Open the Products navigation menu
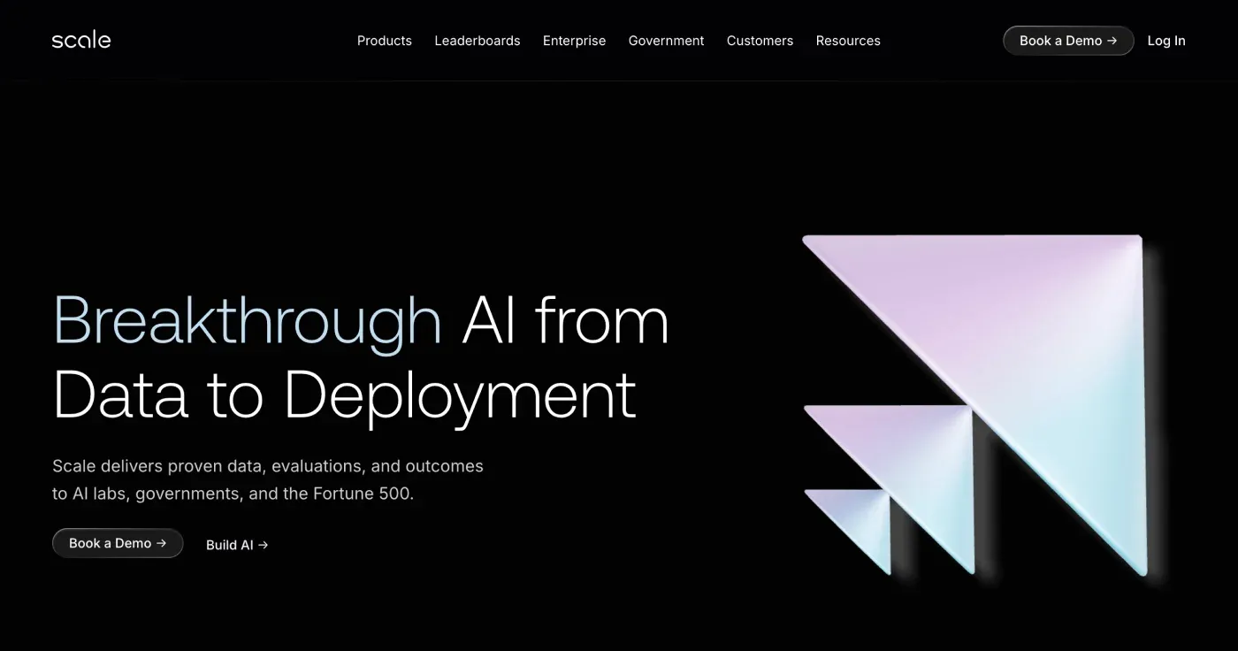The height and width of the screenshot is (651, 1238). [x=384, y=41]
